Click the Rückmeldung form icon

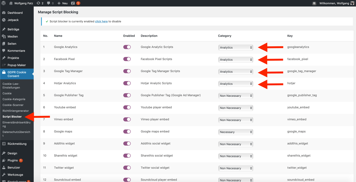point(4,144)
